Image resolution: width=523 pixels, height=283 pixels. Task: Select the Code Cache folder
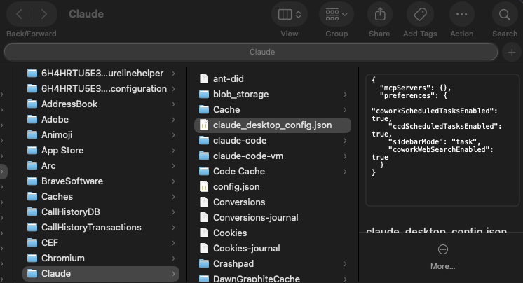pos(273,171)
